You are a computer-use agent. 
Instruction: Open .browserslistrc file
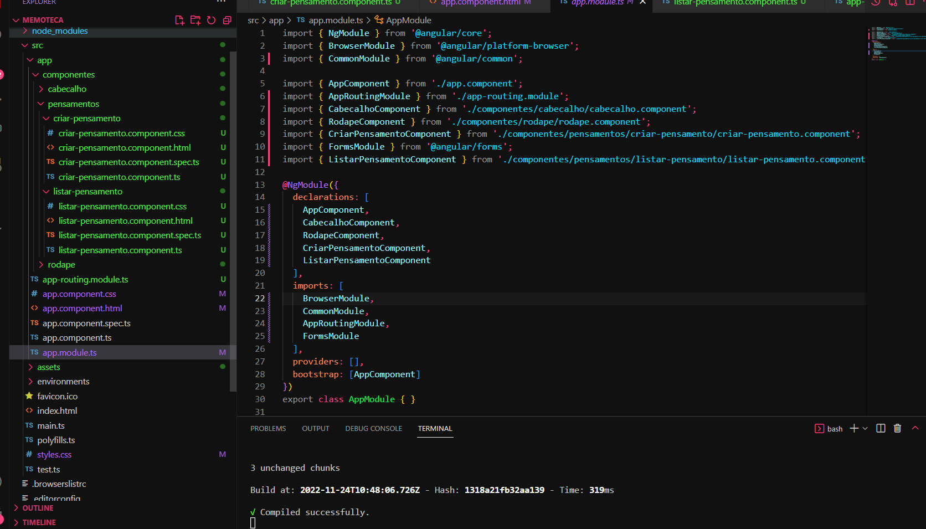pos(59,484)
